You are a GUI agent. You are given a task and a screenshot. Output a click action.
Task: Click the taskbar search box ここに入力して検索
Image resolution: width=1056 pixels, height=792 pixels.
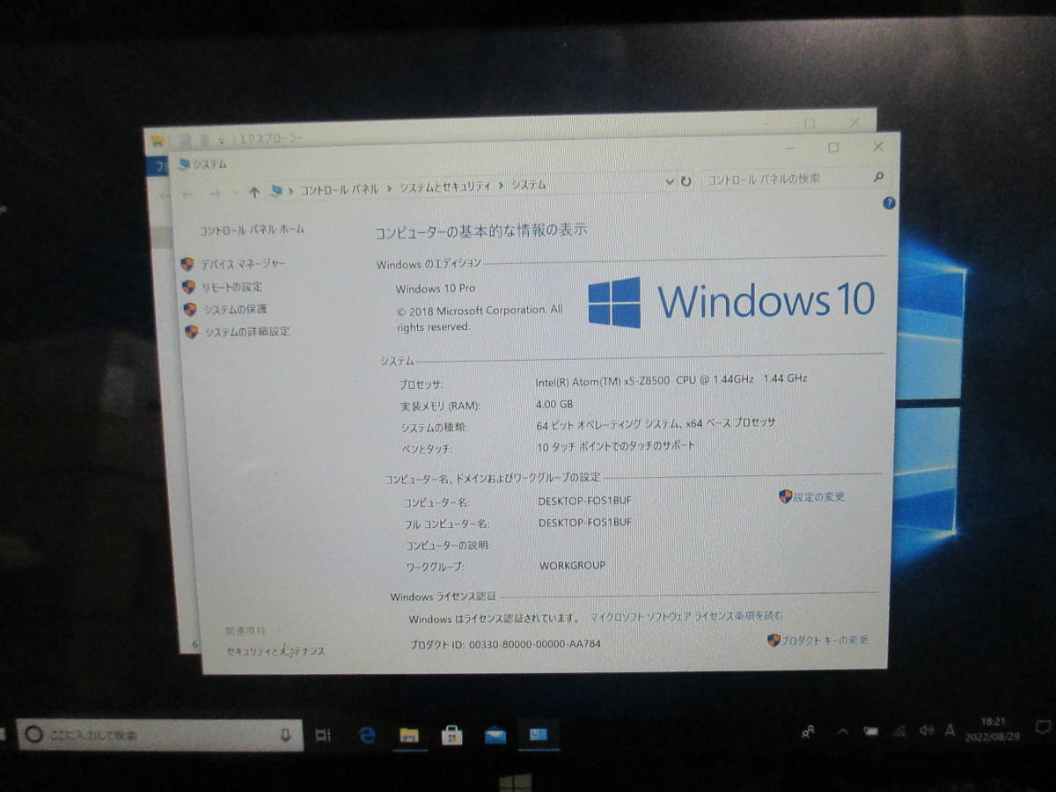[160, 735]
